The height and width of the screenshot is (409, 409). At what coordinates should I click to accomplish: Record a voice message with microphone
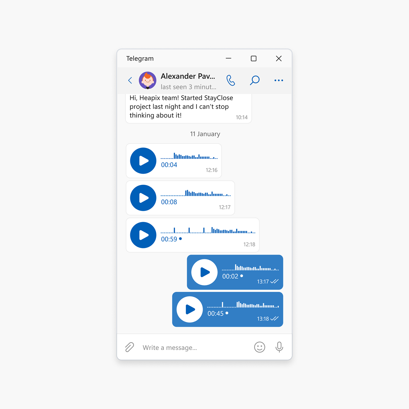[279, 347]
